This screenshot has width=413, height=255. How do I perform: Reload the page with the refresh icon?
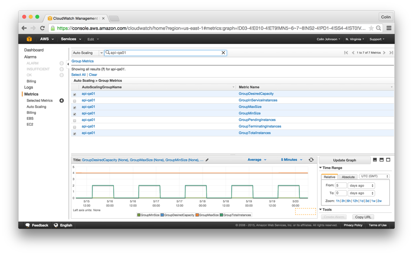(43, 28)
